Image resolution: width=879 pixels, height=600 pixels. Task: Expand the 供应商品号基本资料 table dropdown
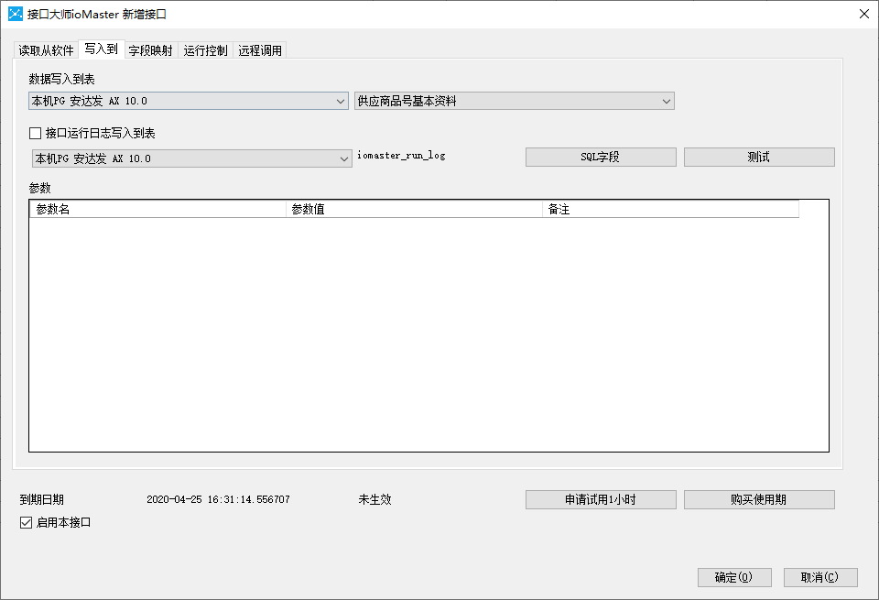(x=514, y=101)
